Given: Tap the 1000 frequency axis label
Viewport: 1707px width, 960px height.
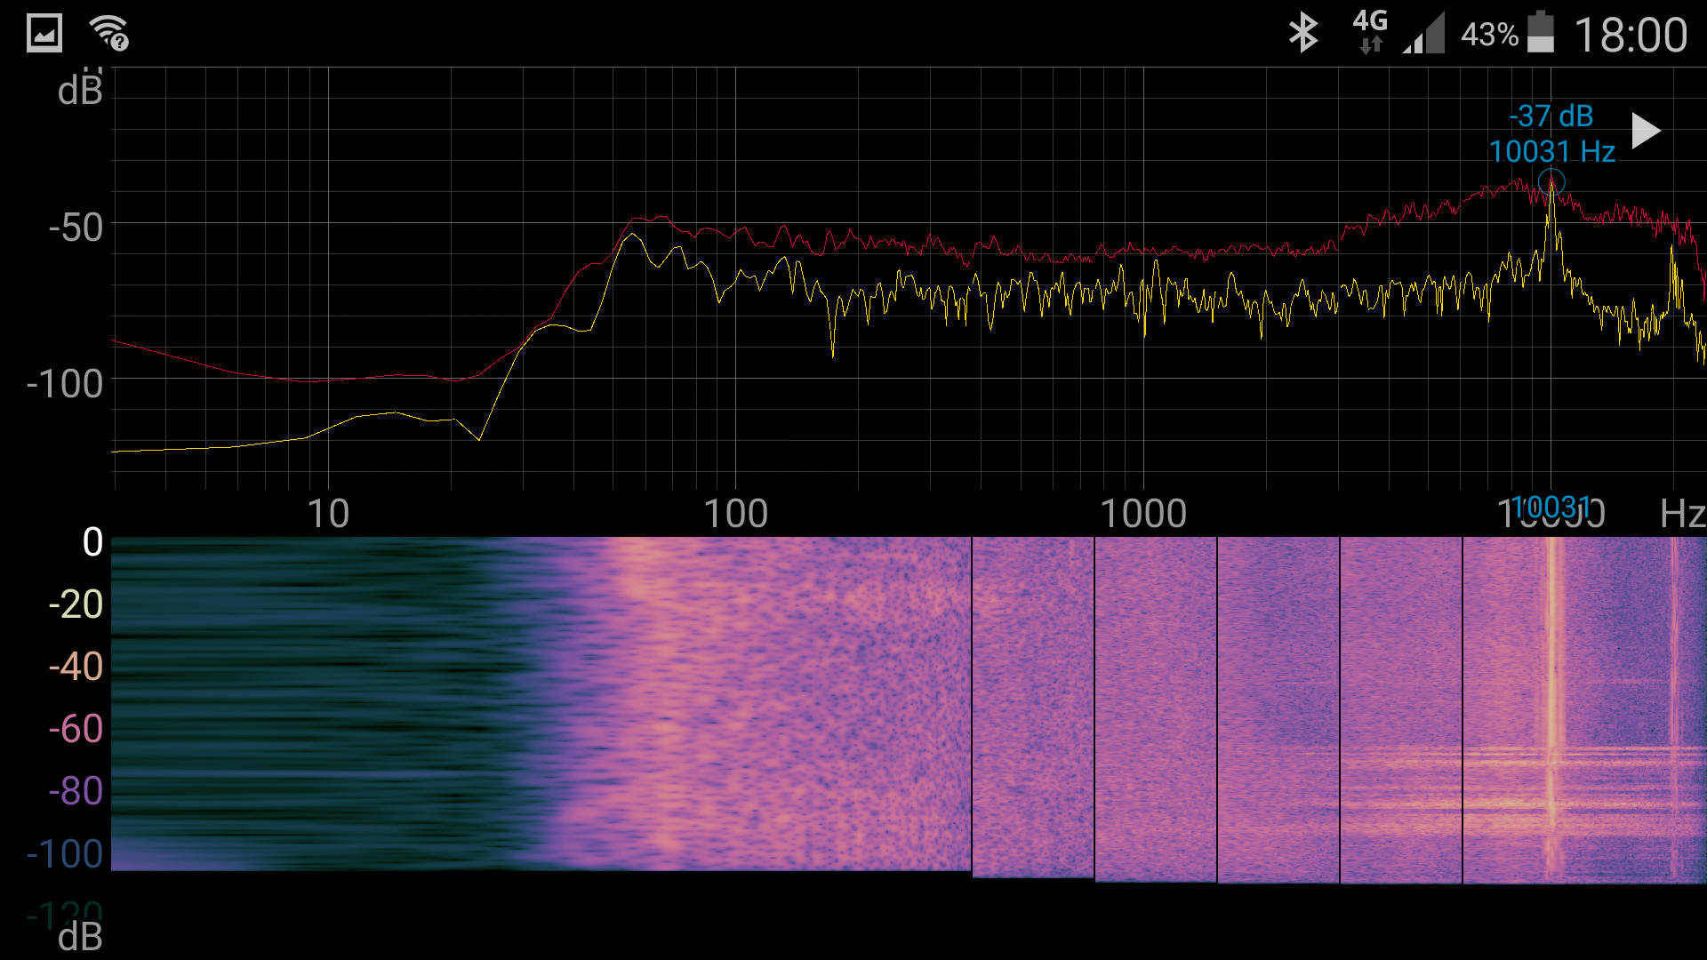Looking at the screenshot, I should [x=1143, y=514].
